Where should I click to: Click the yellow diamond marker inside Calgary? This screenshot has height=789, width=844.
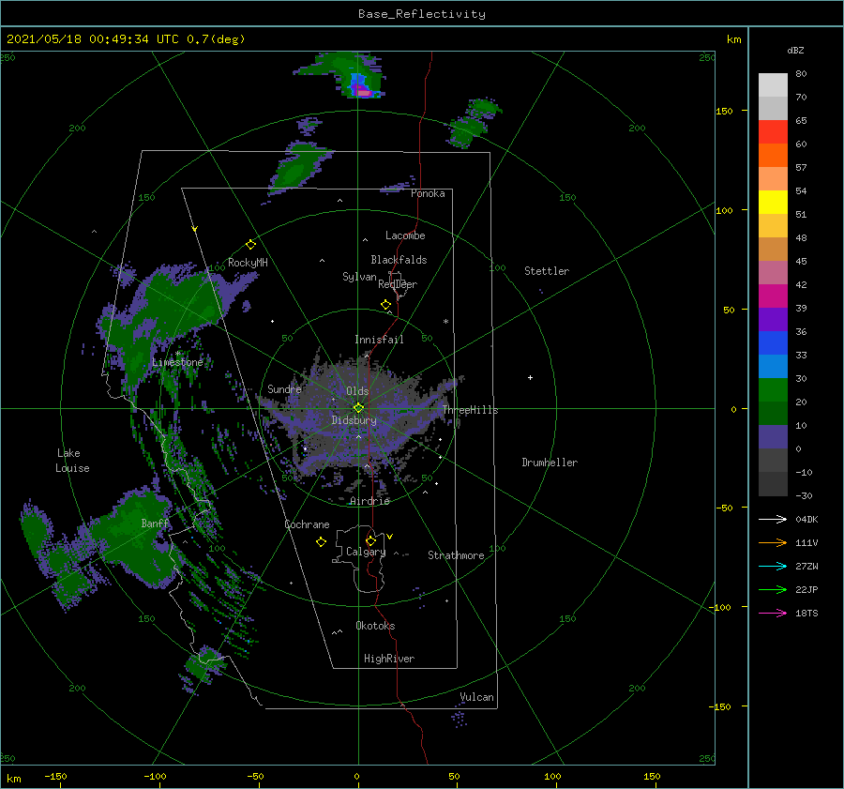(x=370, y=540)
